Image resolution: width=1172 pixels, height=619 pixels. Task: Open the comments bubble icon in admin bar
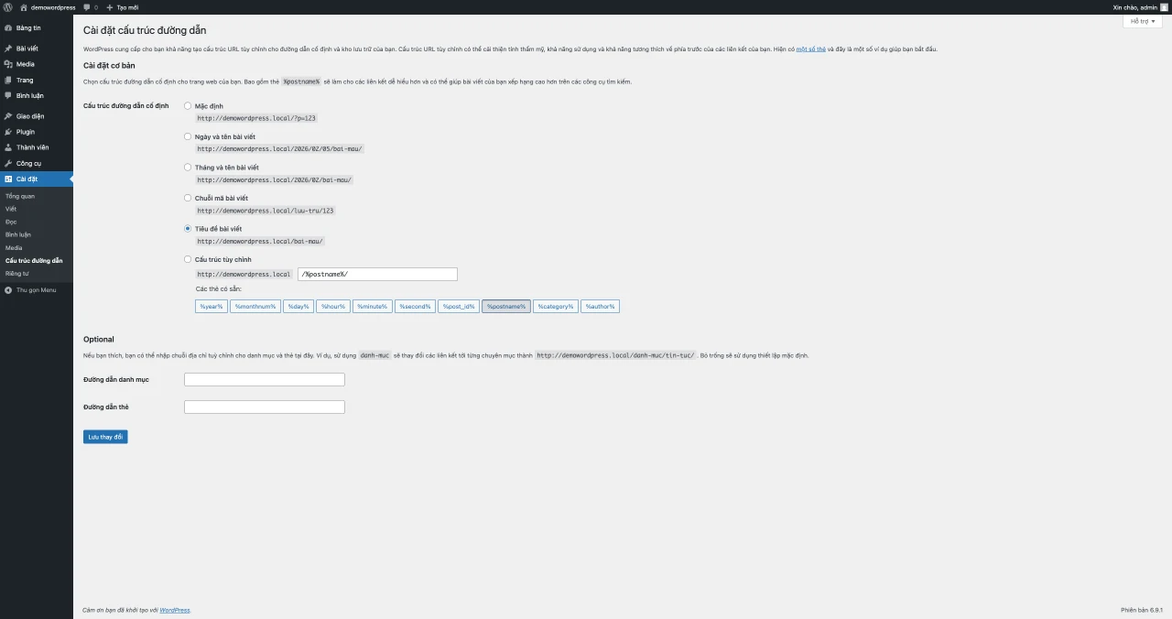pyautogui.click(x=87, y=7)
